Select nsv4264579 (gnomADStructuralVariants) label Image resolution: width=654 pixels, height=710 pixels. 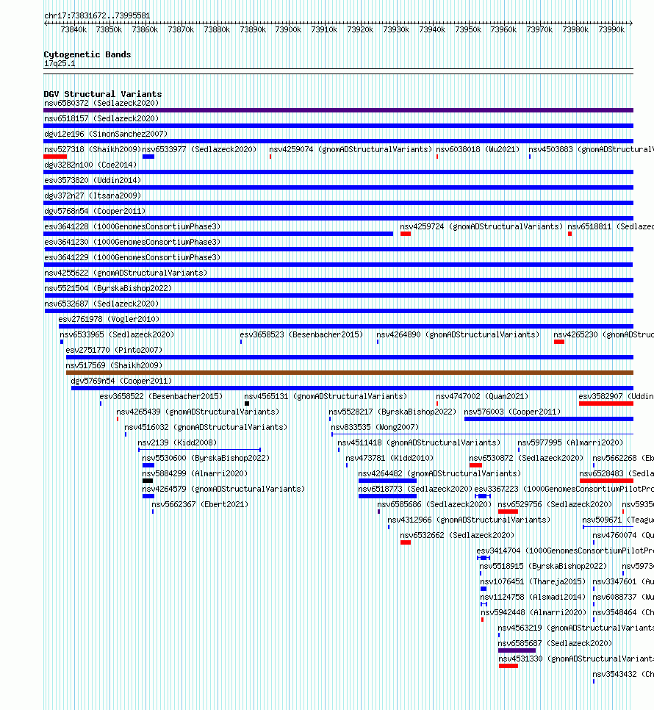[x=223, y=489]
